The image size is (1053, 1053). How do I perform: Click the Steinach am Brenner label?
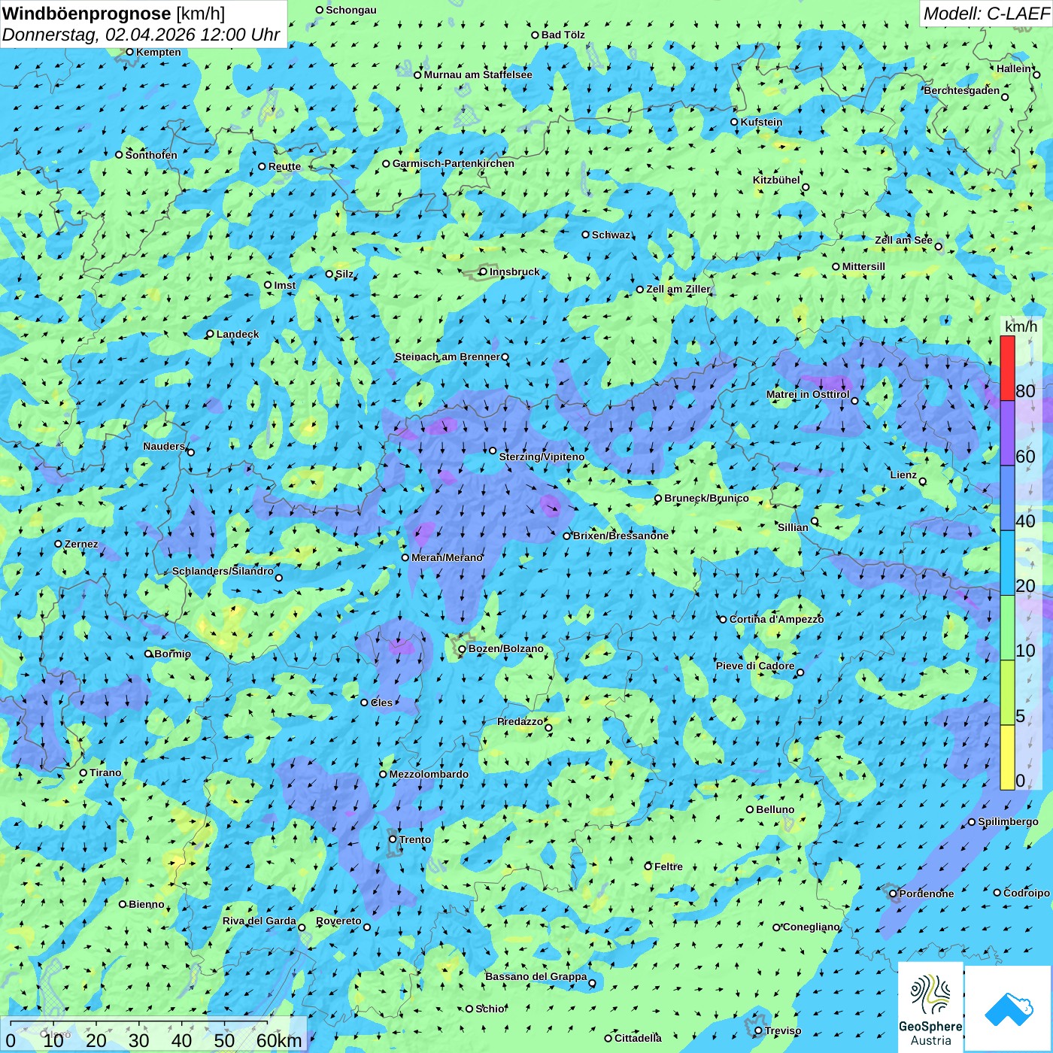coord(447,357)
